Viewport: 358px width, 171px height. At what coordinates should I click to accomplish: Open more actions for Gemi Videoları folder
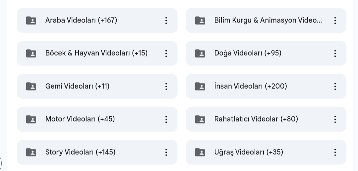[166, 86]
